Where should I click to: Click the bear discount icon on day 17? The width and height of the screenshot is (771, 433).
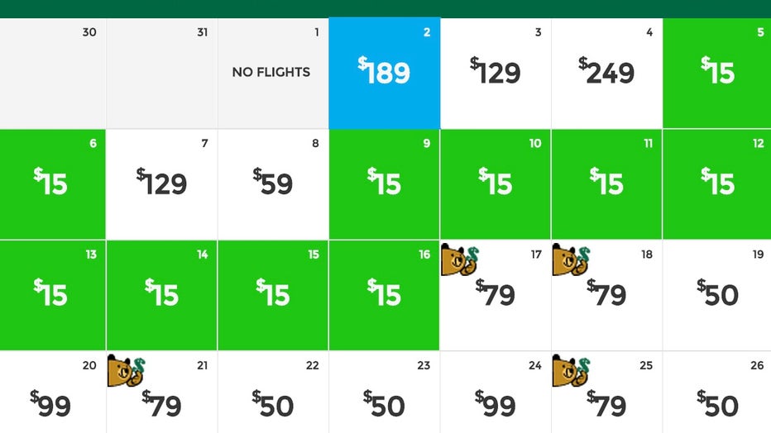click(460, 259)
